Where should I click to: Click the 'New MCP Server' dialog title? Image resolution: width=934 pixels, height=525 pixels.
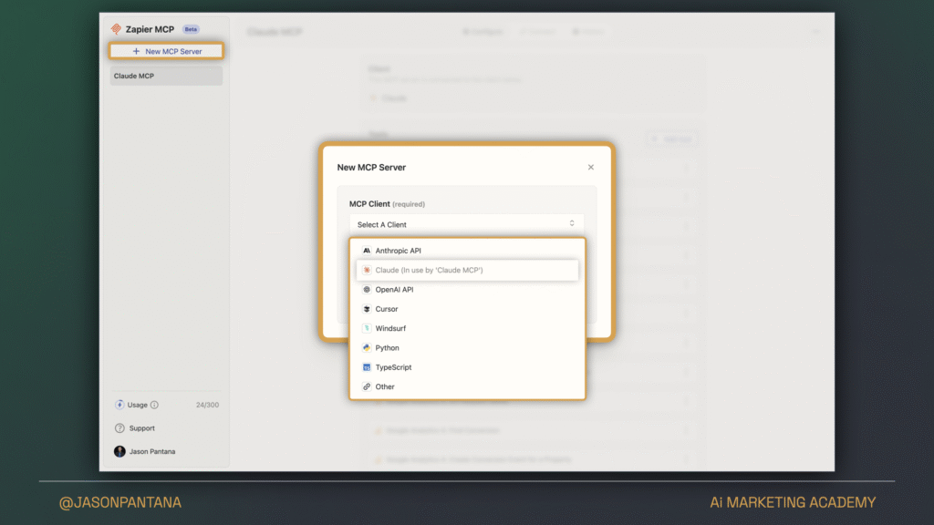[x=372, y=168]
